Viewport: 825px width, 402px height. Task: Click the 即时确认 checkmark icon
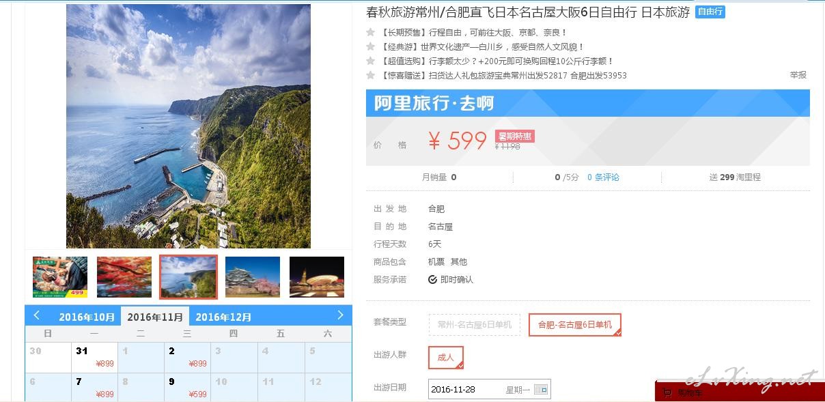click(x=432, y=279)
